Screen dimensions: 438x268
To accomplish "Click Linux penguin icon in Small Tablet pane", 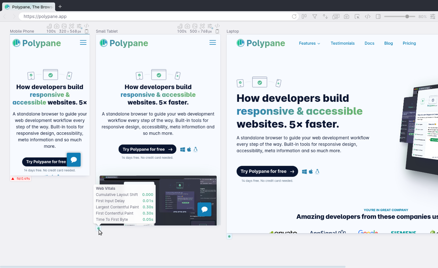I will tap(195, 149).
